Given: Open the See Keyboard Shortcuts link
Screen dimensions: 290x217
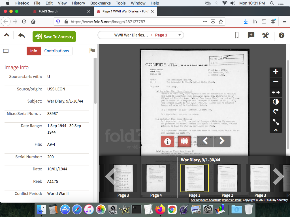Looking at the screenshot, I should pos(206,200).
